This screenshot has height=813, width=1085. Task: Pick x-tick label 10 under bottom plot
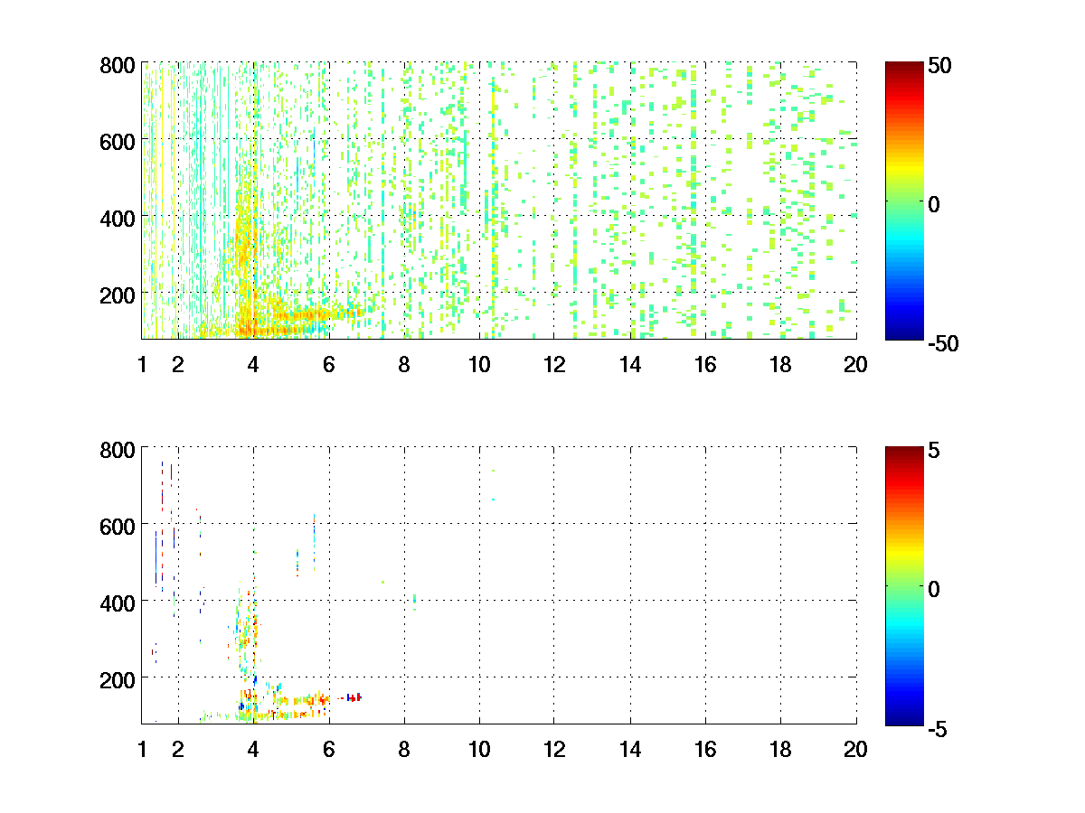479,749
